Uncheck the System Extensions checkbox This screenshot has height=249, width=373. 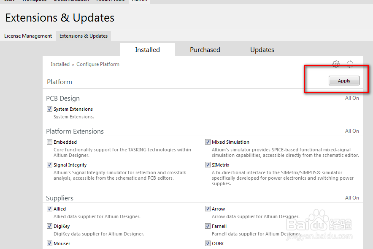pyautogui.click(x=49, y=109)
